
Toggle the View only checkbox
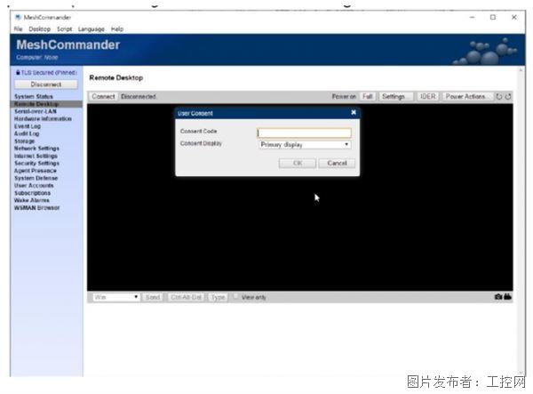point(235,297)
